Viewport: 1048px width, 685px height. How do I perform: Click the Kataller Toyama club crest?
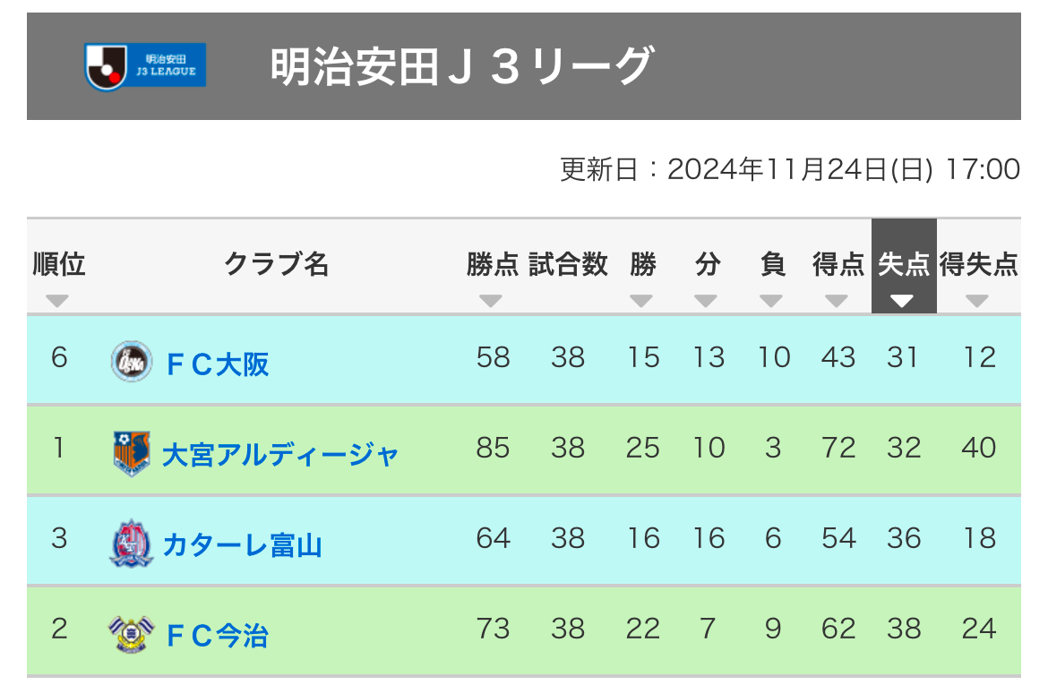(131, 544)
